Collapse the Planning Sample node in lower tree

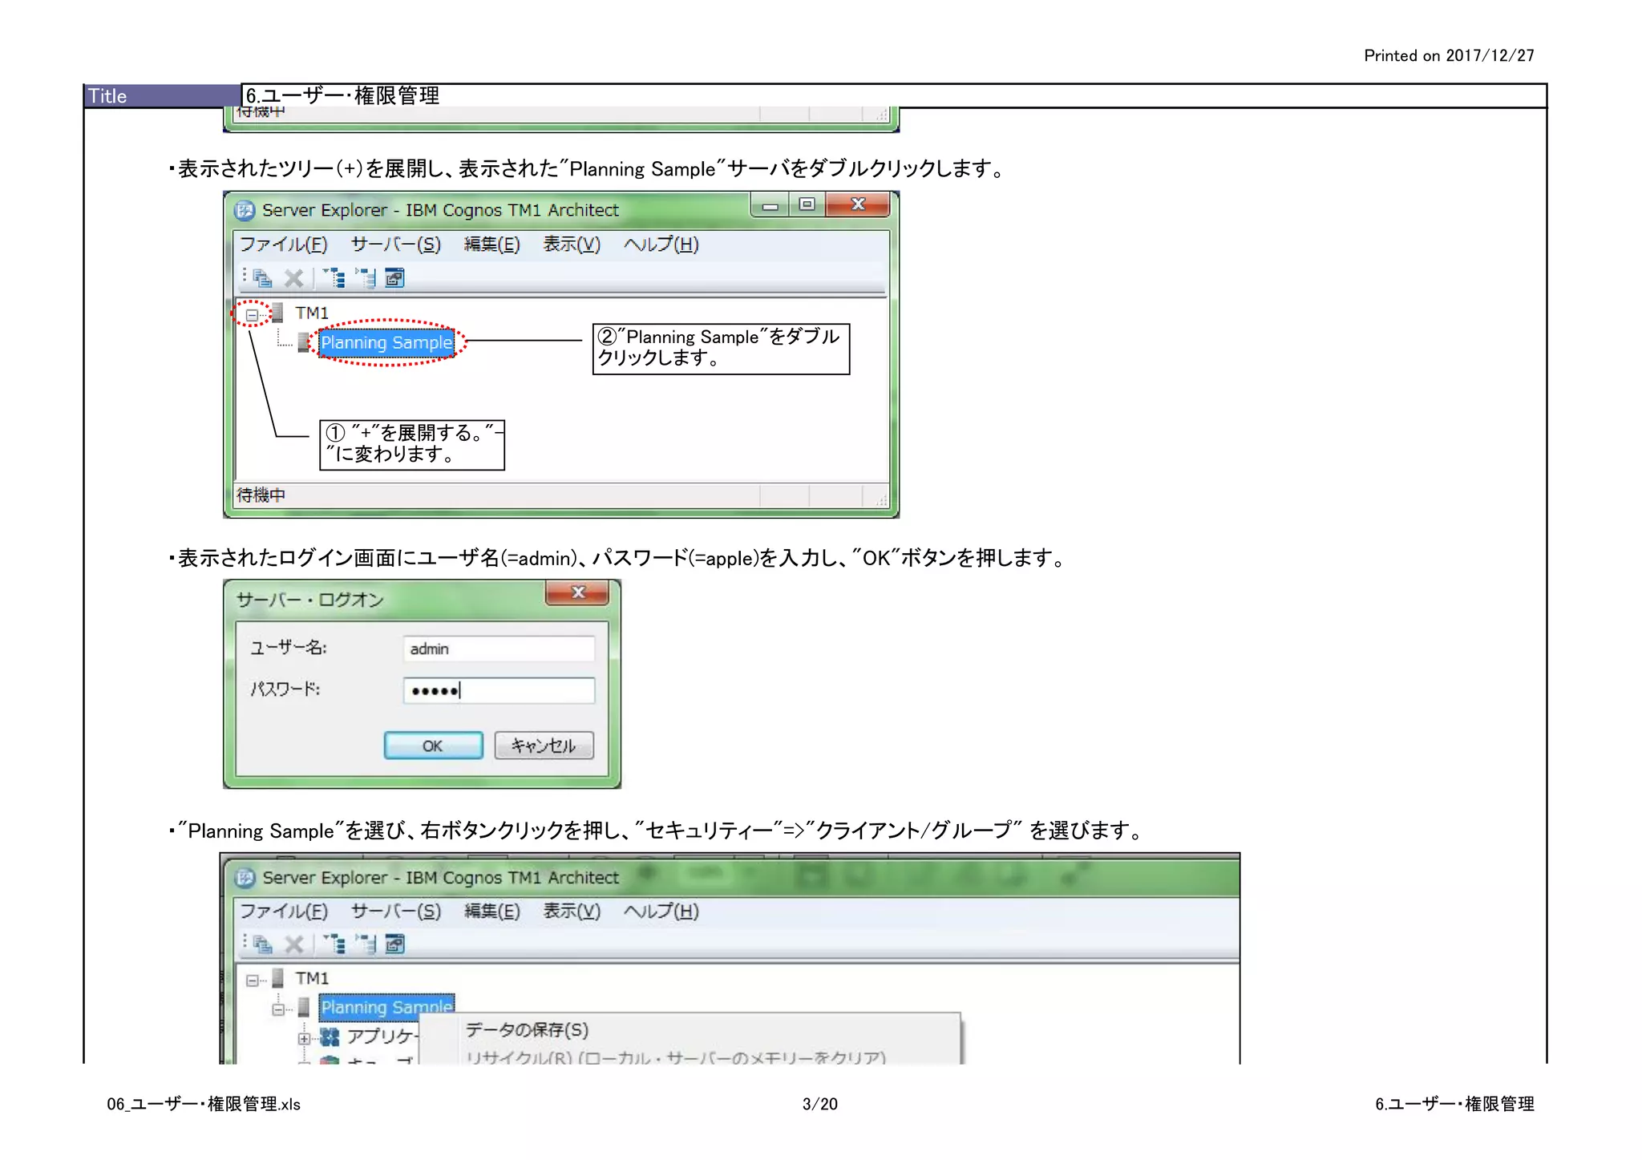(278, 1009)
